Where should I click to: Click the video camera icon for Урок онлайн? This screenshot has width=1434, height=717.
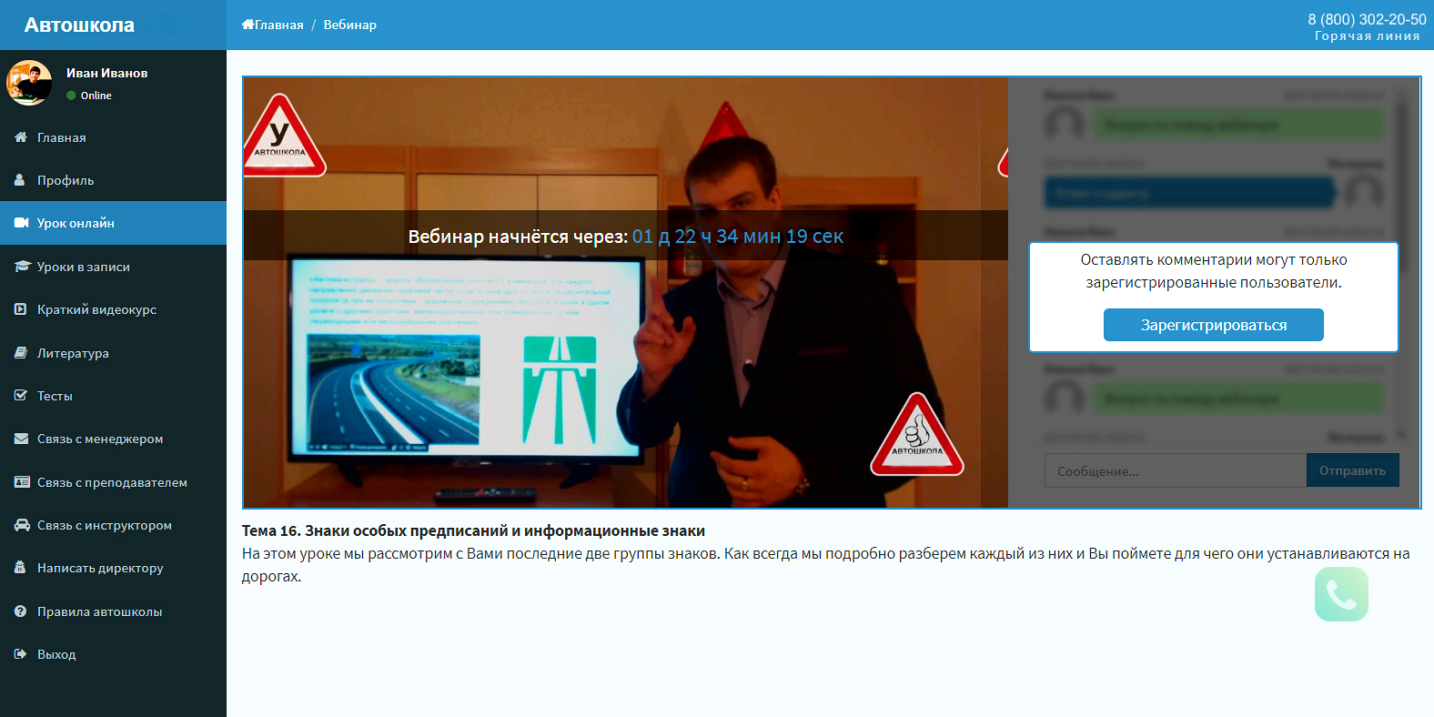point(20,223)
